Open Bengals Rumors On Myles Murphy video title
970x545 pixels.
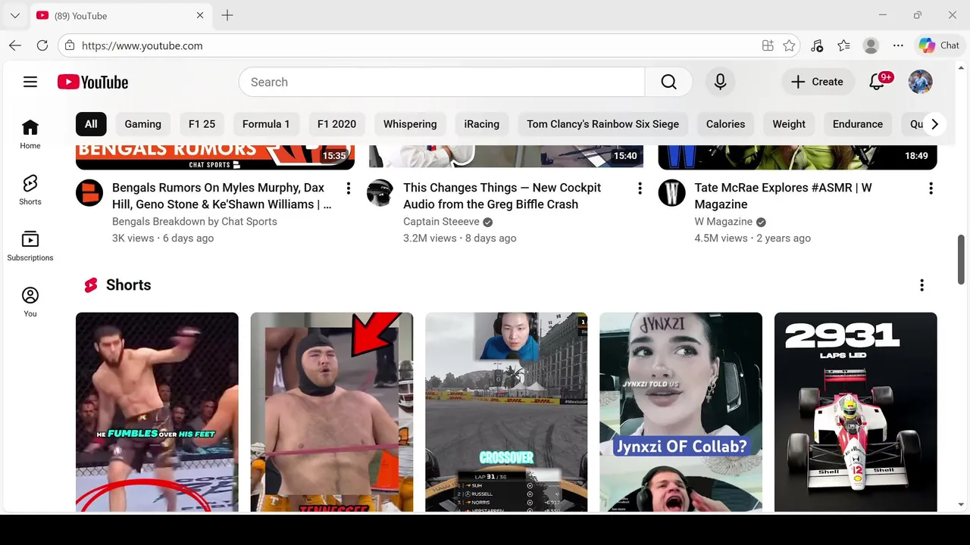[x=221, y=196]
